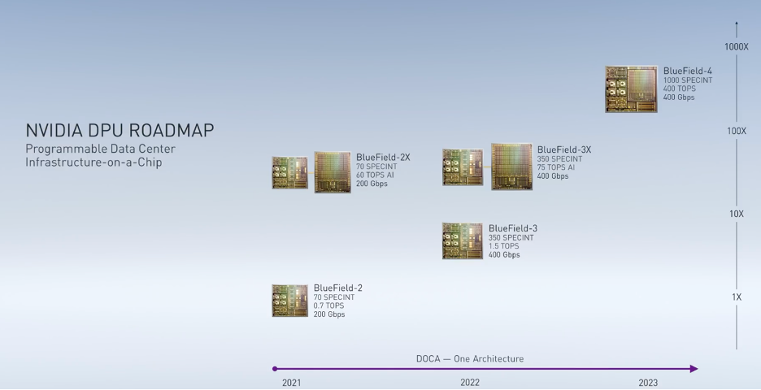Screen dimensions: 761x390
Task: Click the BlueField-3 chip image
Action: point(463,241)
